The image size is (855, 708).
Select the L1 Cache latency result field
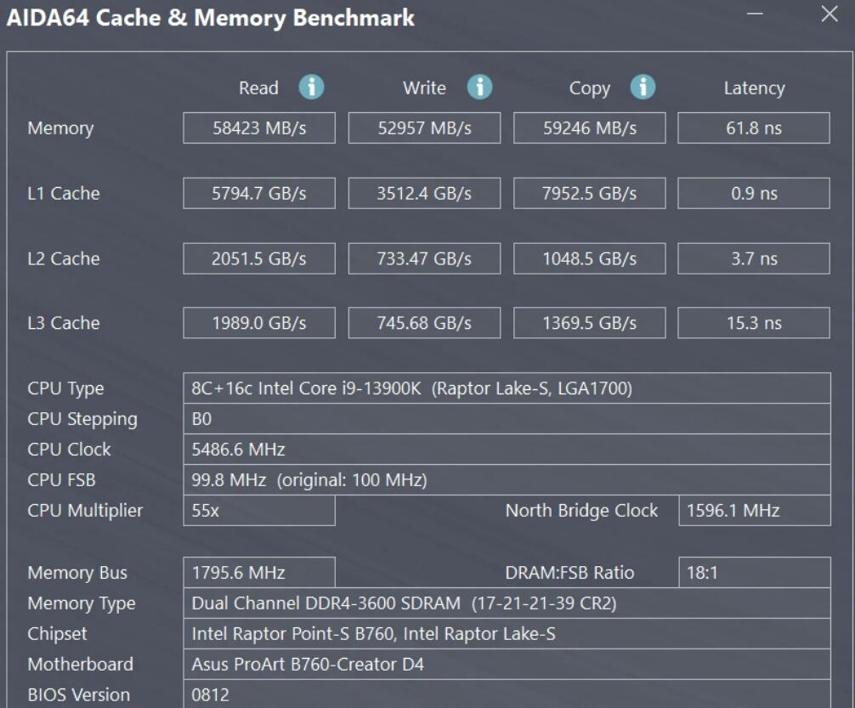[753, 193]
